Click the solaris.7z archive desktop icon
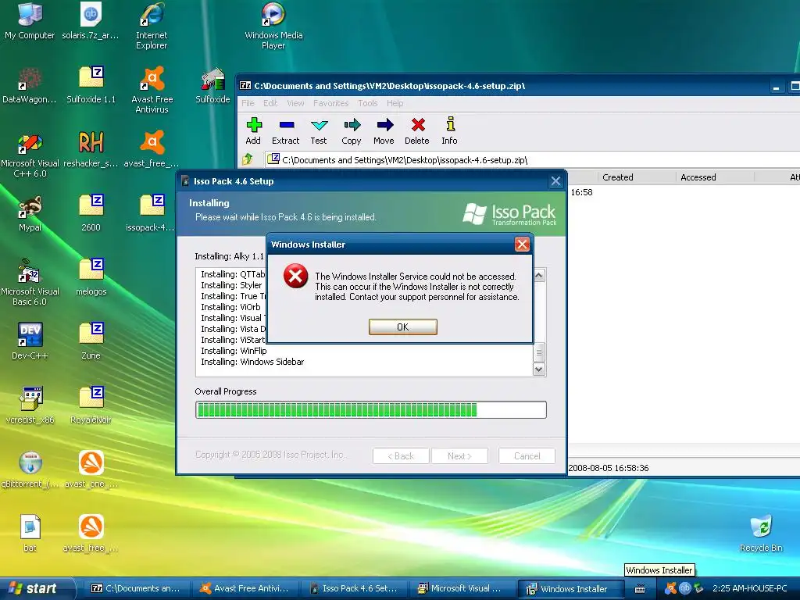The width and height of the screenshot is (800, 600). (x=91, y=21)
